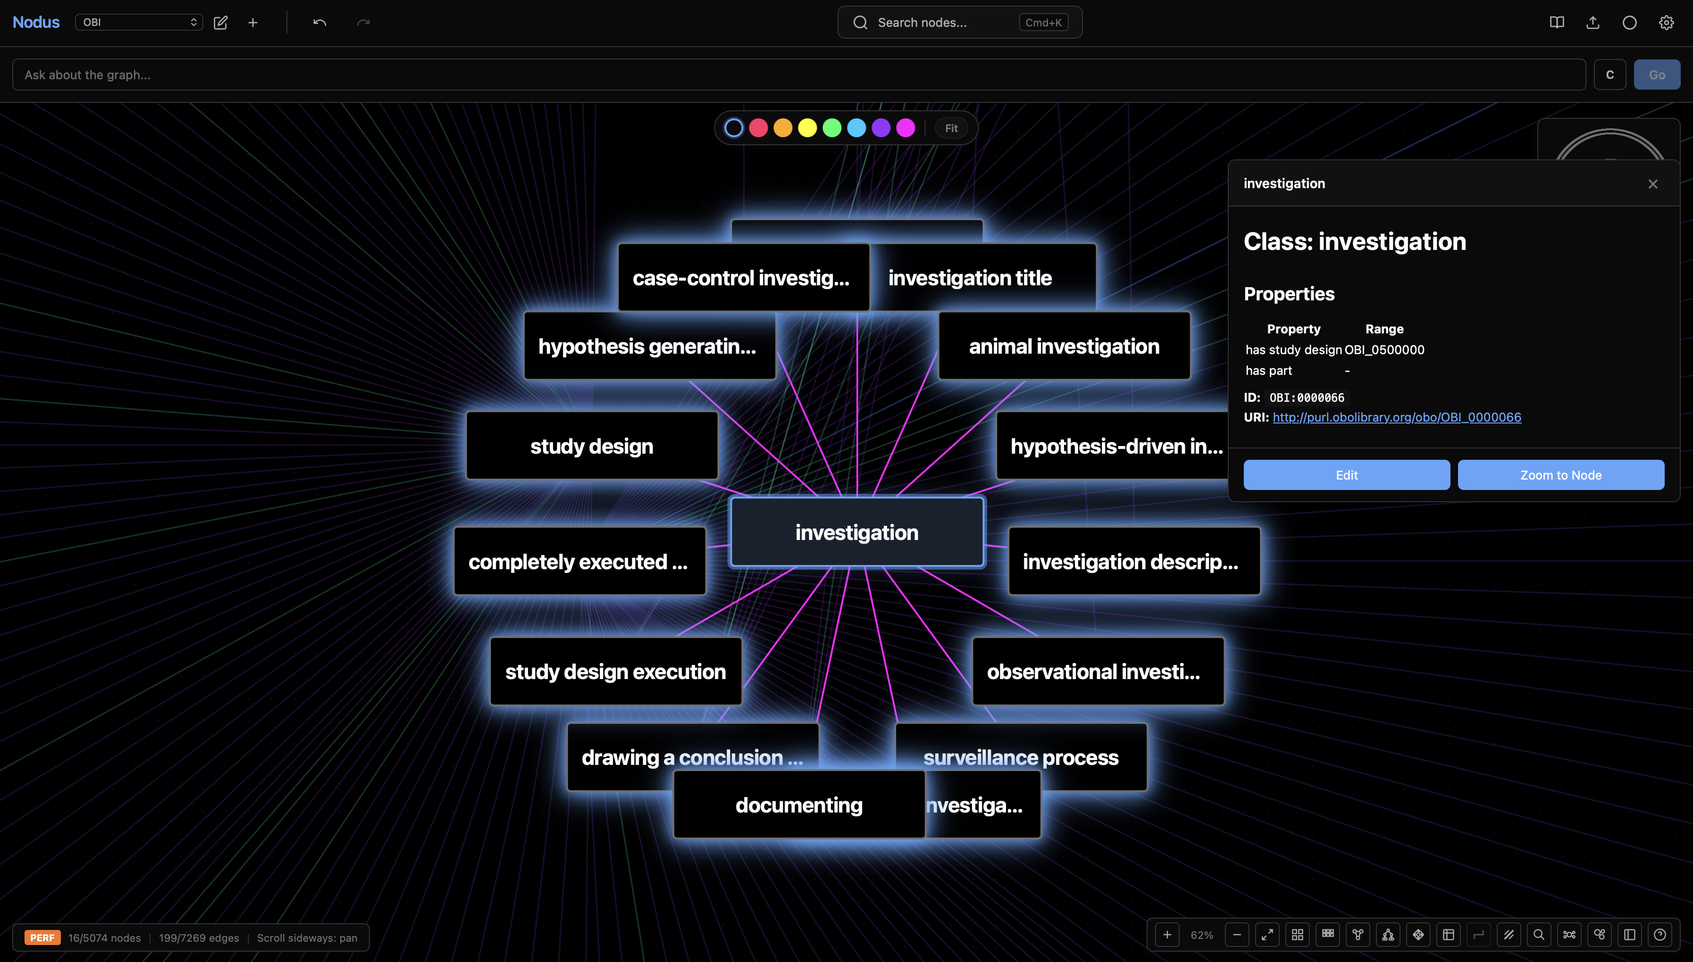1693x962 pixels.
Task: Click the Go button
Action: pyautogui.click(x=1657, y=75)
